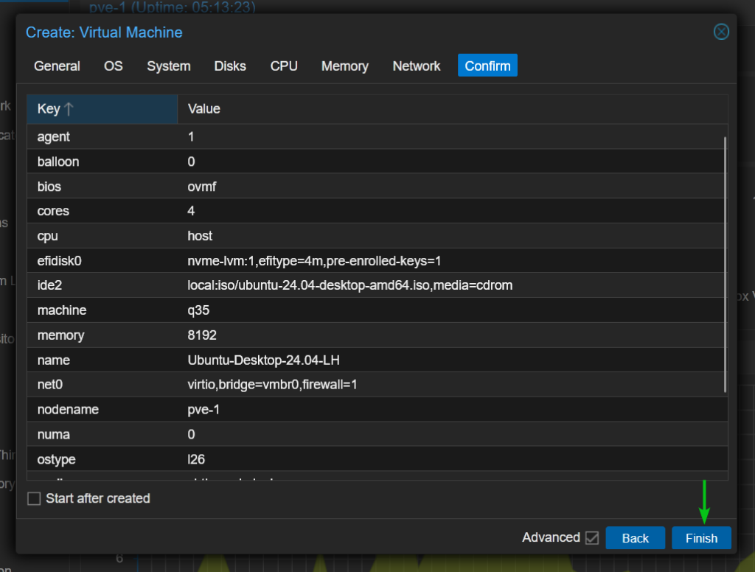The width and height of the screenshot is (755, 572).
Task: Click the pve-1 nodename value
Action: tap(203, 410)
